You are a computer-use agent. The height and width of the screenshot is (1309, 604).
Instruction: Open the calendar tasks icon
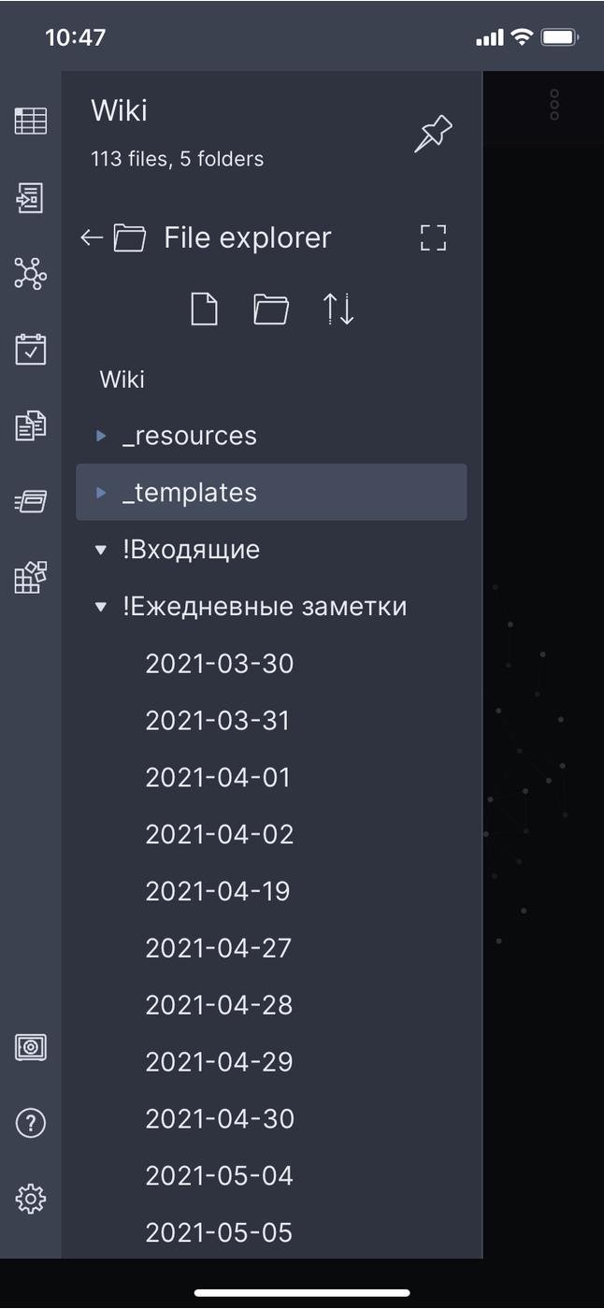(x=31, y=350)
